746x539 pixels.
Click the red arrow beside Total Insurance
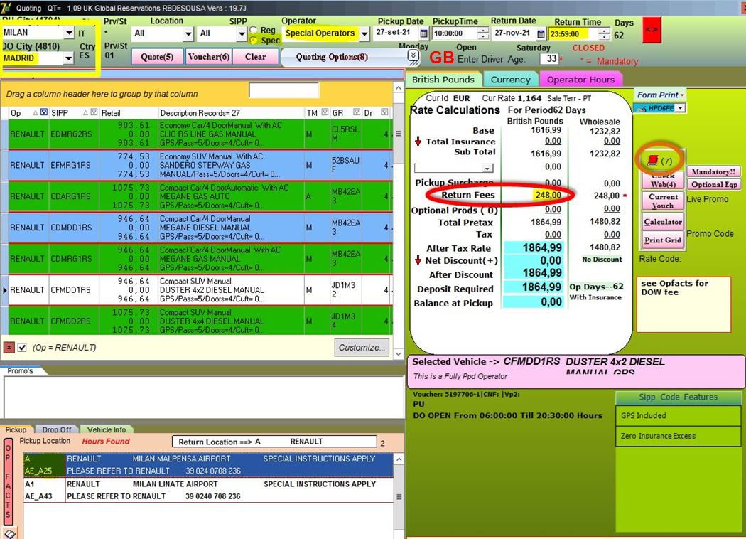[418, 142]
